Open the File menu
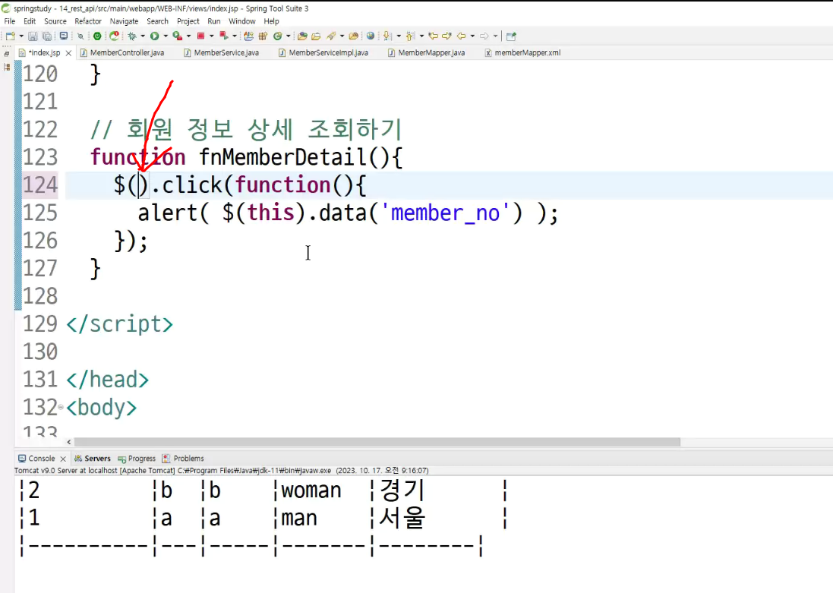 [10, 21]
